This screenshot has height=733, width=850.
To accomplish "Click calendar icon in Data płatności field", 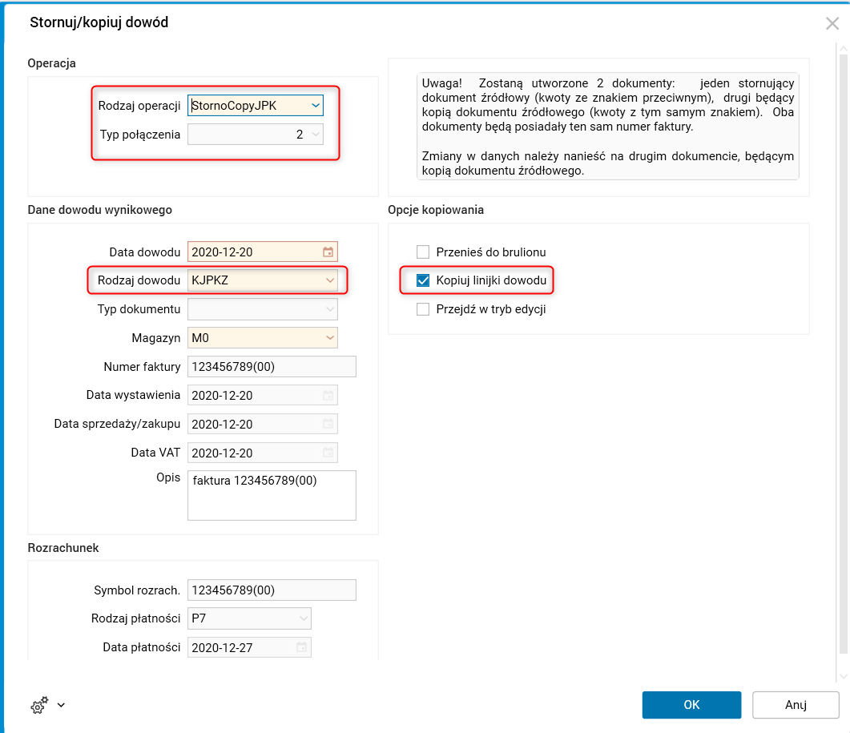I will point(301,647).
